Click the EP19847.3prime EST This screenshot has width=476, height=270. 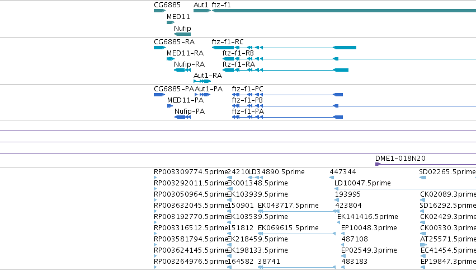[x=449, y=262]
